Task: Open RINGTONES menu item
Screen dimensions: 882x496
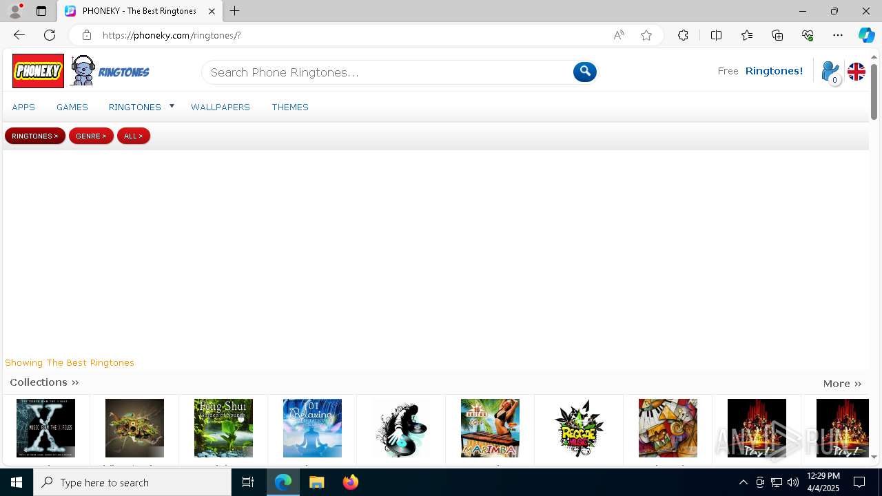Action: 135,107
